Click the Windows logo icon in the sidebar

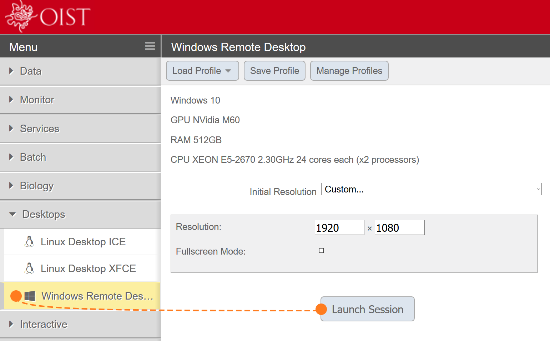point(30,296)
